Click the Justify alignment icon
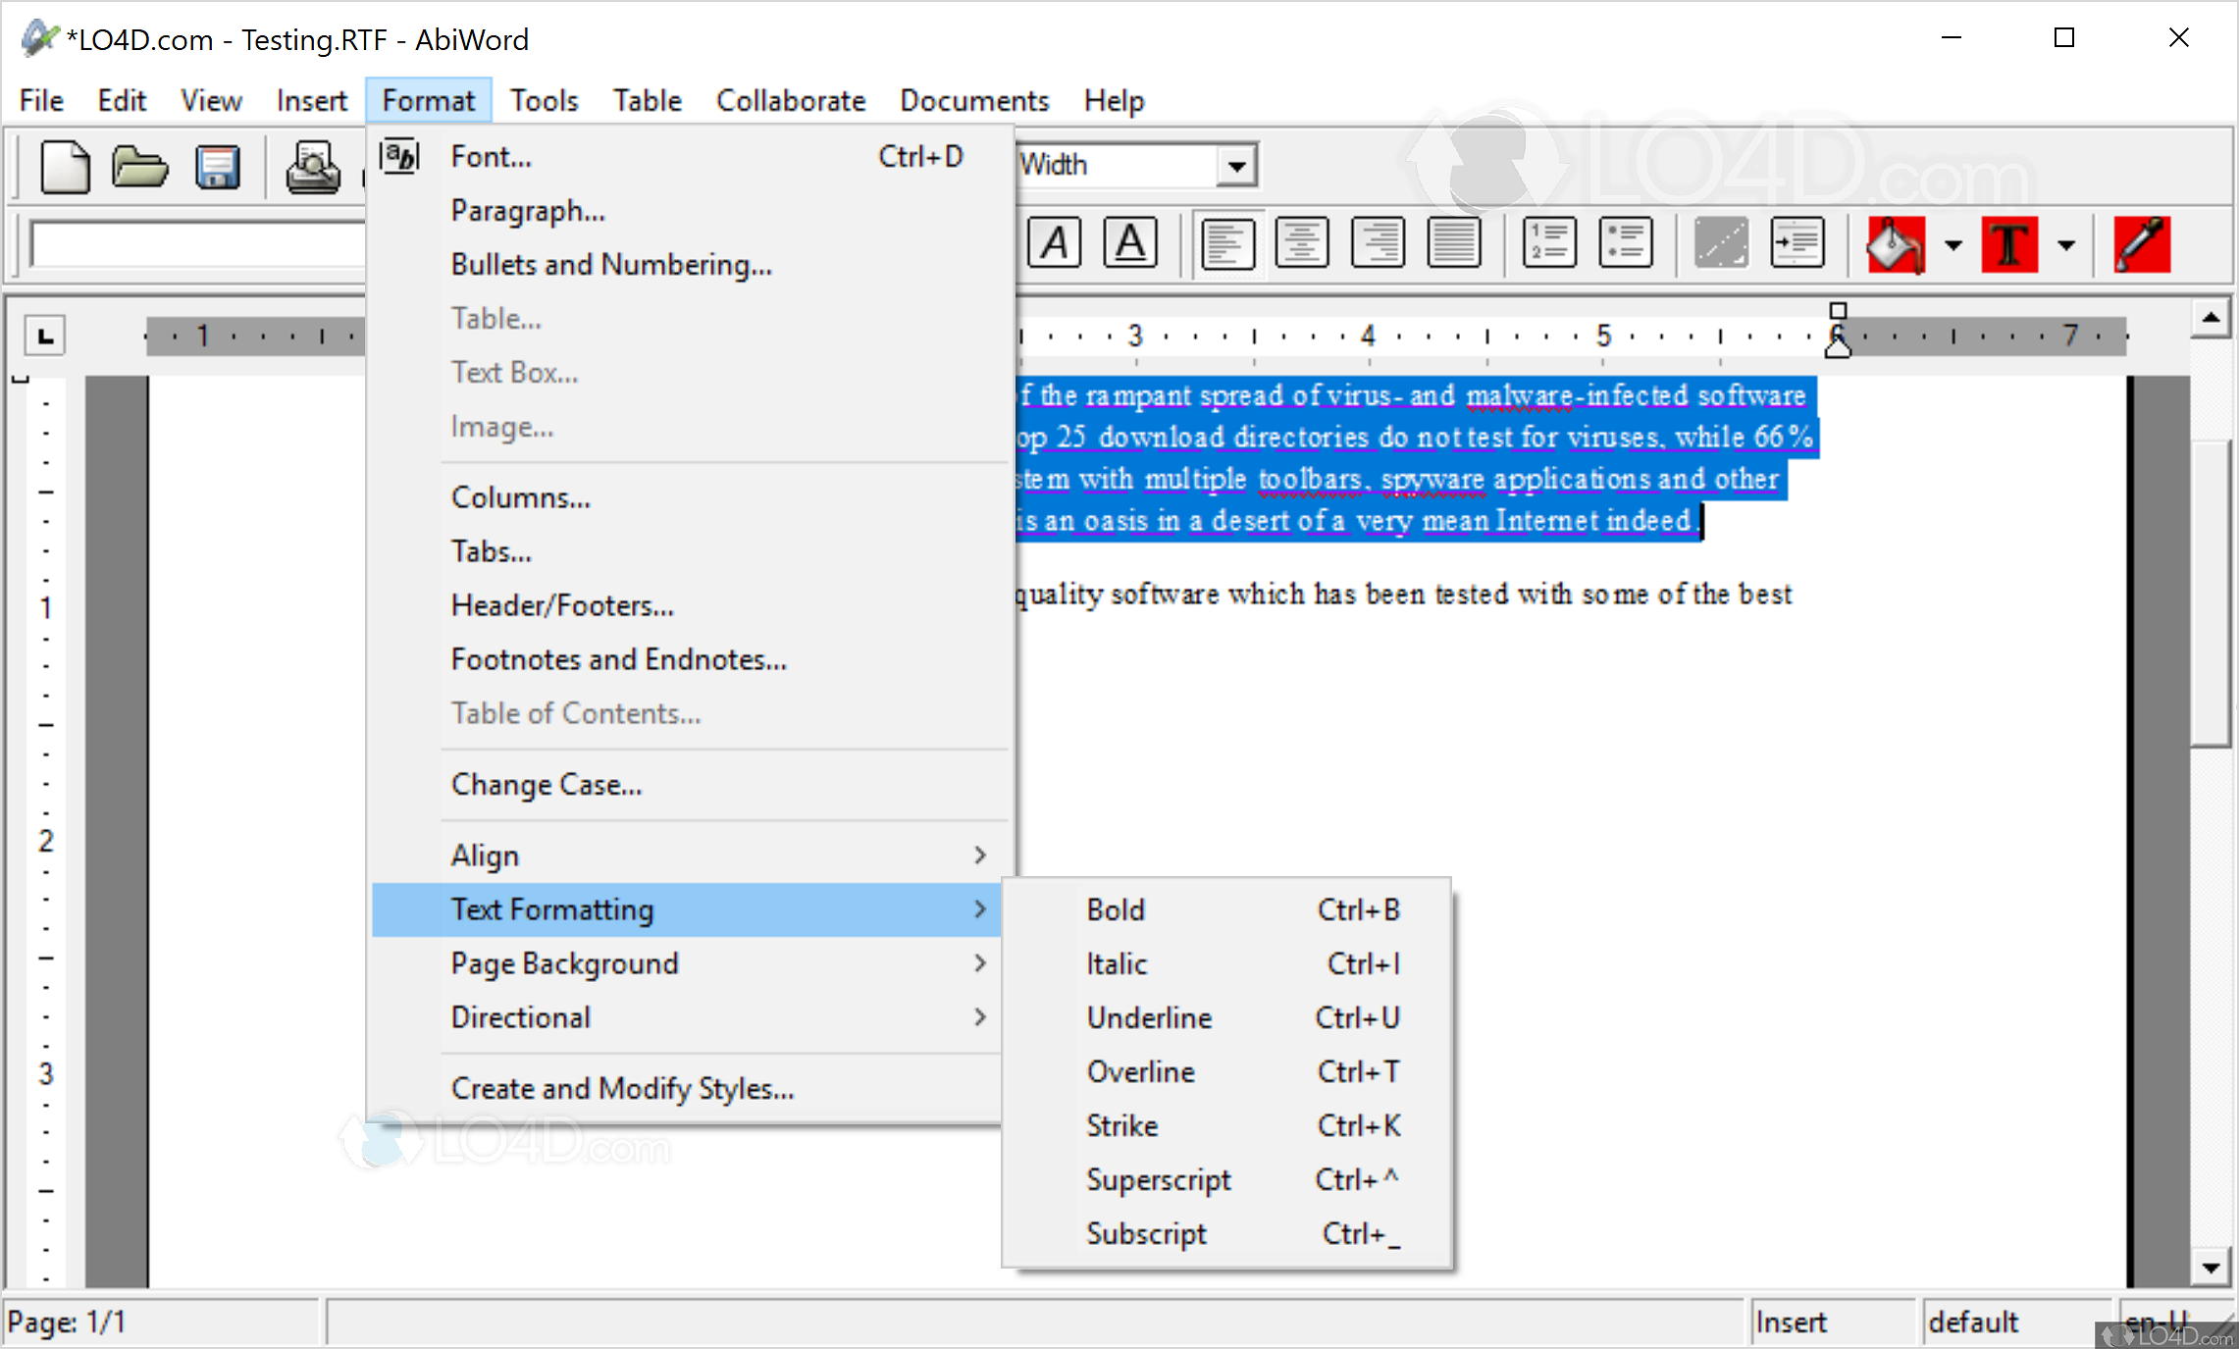 point(1454,242)
